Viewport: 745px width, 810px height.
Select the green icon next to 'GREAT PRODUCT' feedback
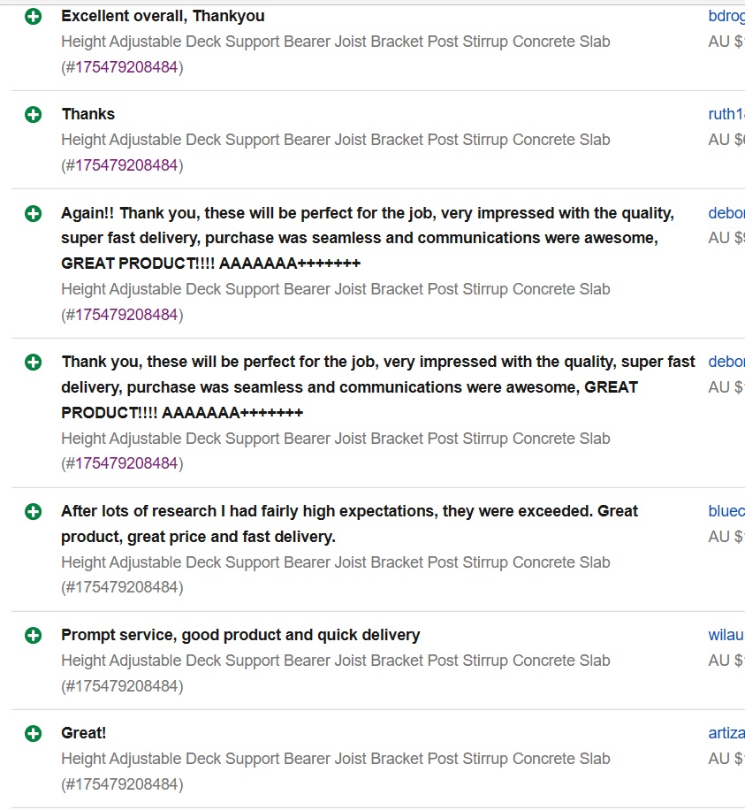33,362
